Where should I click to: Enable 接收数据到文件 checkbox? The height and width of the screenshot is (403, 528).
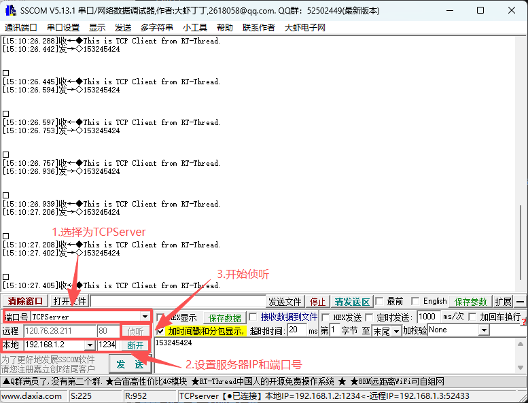click(x=253, y=317)
